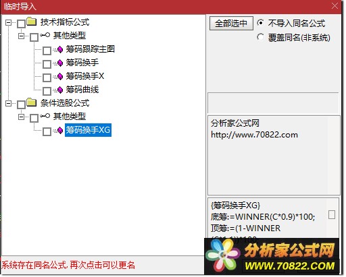Screen dimensions: 346x277
Task: Click the scrollbar thumb in formula code box
Action: [332, 214]
